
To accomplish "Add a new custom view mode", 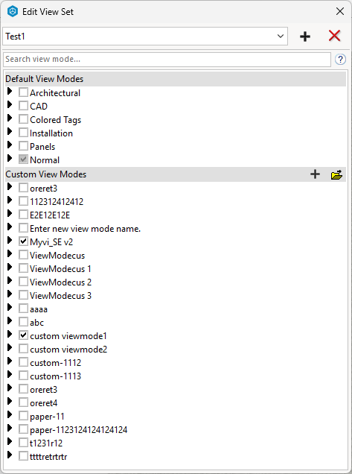I will click(x=315, y=174).
